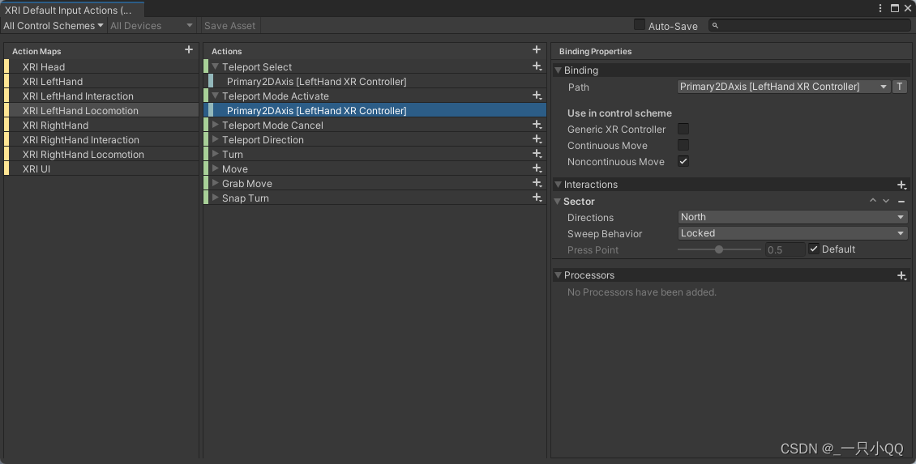Image resolution: width=916 pixels, height=464 pixels.
Task: Expand the Grab Move action
Action: coord(215,183)
